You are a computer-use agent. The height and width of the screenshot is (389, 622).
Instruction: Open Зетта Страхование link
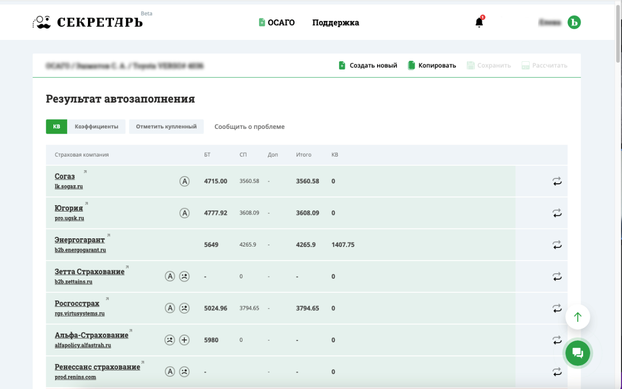tap(89, 271)
